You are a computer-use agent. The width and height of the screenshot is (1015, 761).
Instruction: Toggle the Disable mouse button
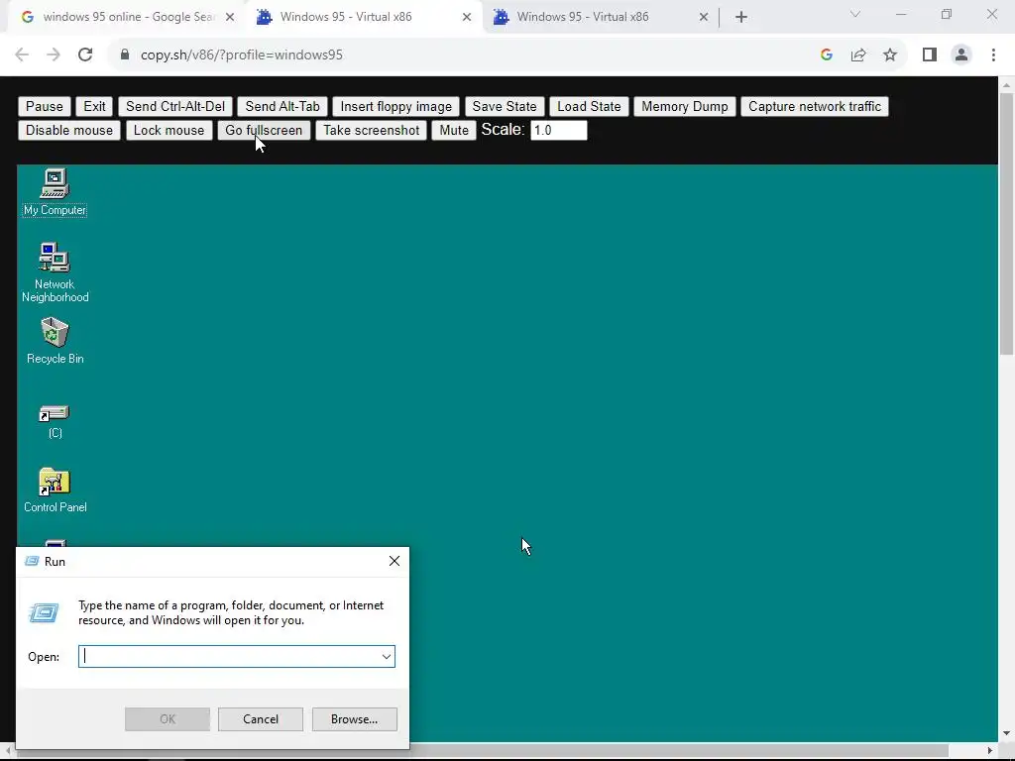(69, 131)
